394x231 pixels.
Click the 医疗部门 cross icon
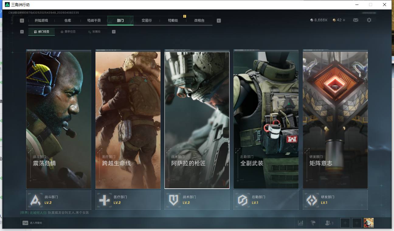(x=104, y=200)
